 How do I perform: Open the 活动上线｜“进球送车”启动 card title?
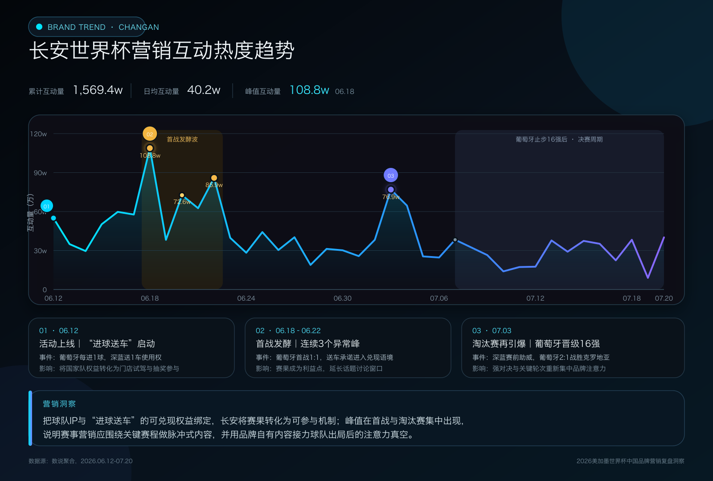click(x=97, y=344)
